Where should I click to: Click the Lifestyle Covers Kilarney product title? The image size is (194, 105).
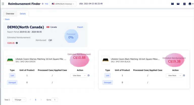click(41, 59)
